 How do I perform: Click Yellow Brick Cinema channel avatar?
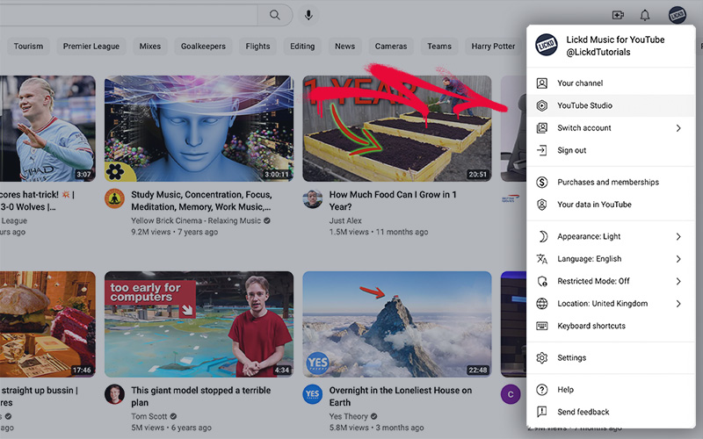pos(114,199)
